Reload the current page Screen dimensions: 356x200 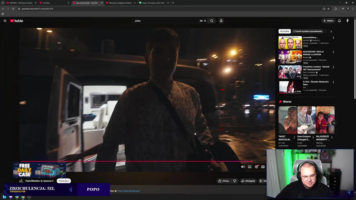click(x=13, y=9)
